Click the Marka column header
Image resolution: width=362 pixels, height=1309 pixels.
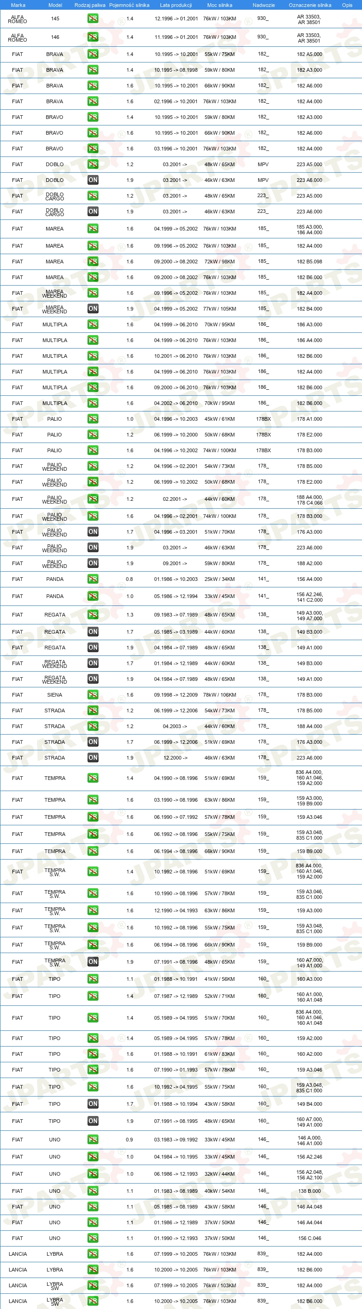[x=18, y=5]
